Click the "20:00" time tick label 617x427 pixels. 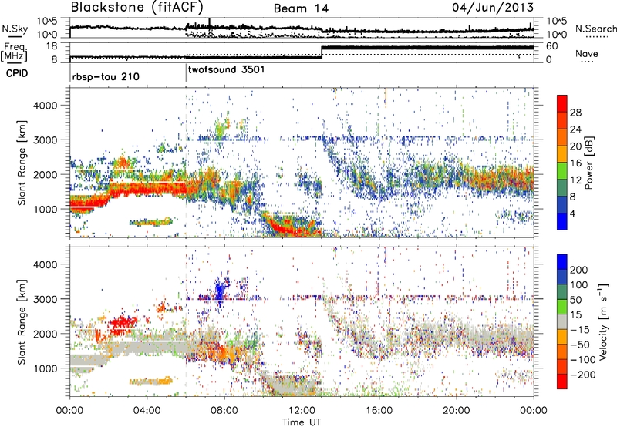coord(456,411)
